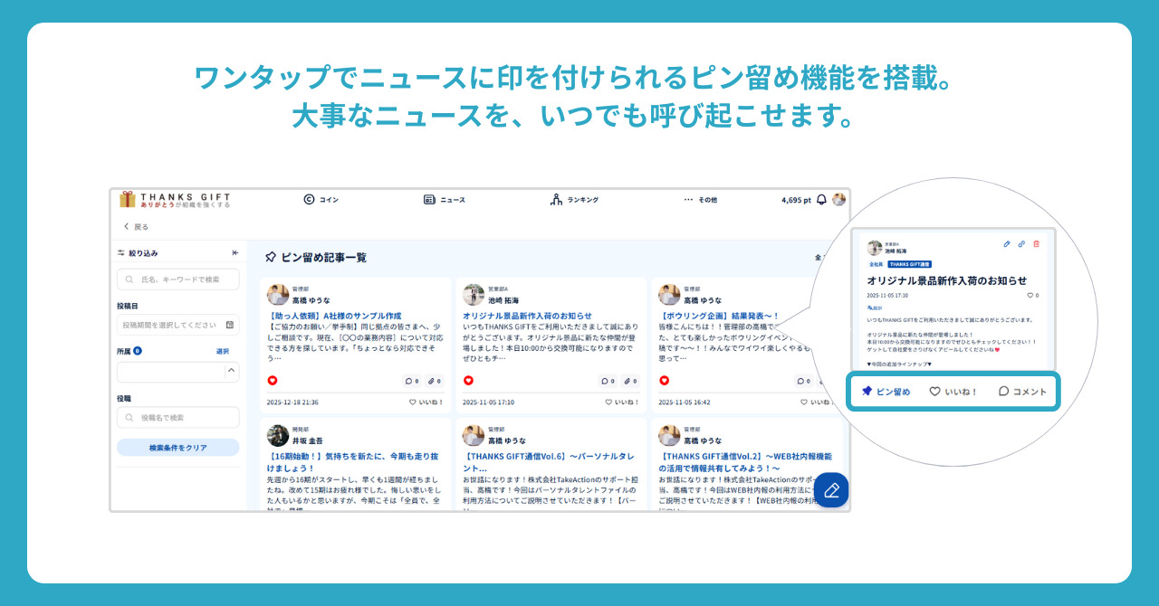Click the copy link icon on the article detail
Image resolution: width=1159 pixels, height=606 pixels.
point(1021,244)
